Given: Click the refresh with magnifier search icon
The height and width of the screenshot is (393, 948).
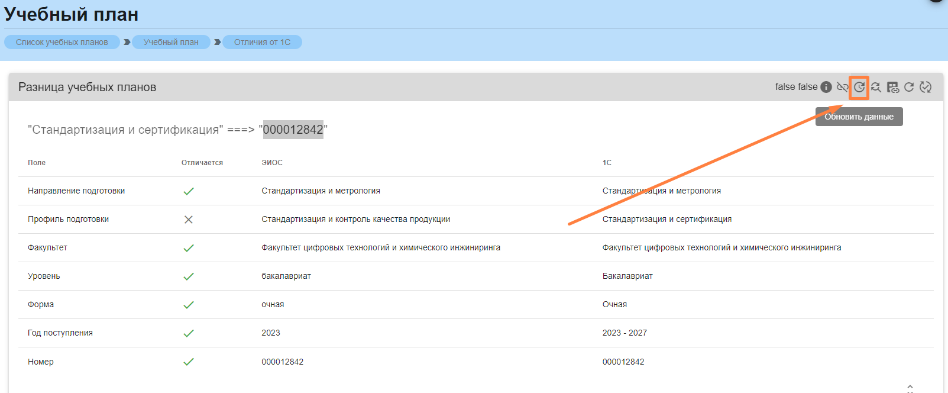Looking at the screenshot, I should tap(876, 87).
